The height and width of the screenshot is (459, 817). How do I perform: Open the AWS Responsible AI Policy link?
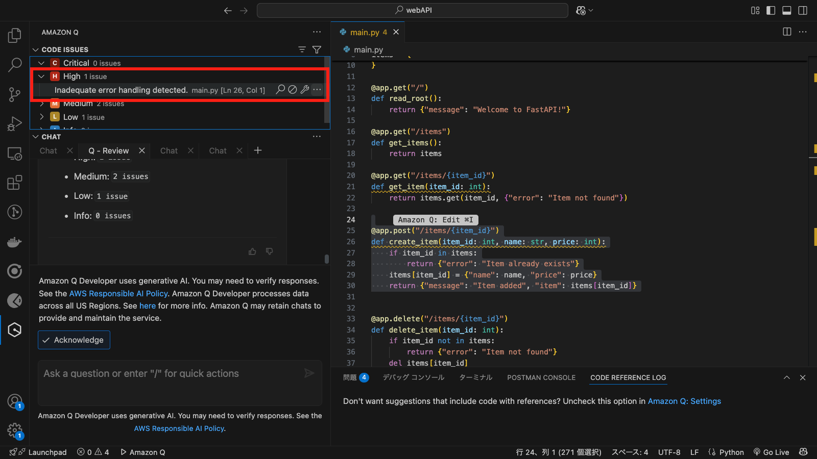pos(118,293)
